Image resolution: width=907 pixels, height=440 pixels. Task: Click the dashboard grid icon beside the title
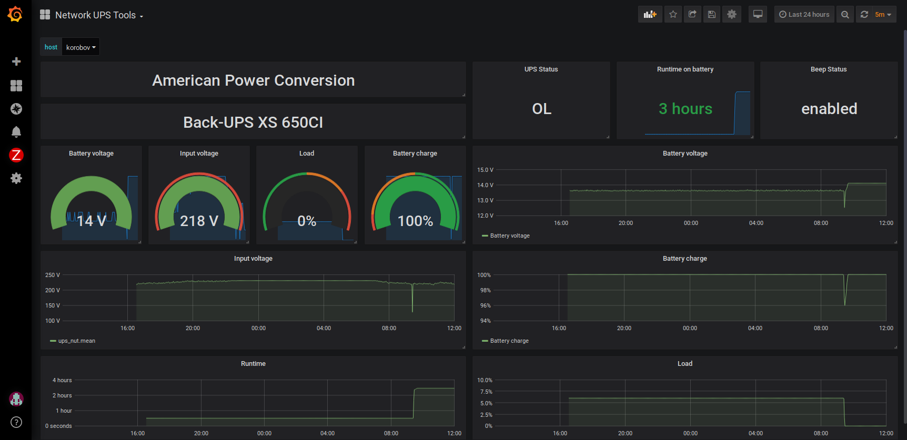click(45, 15)
